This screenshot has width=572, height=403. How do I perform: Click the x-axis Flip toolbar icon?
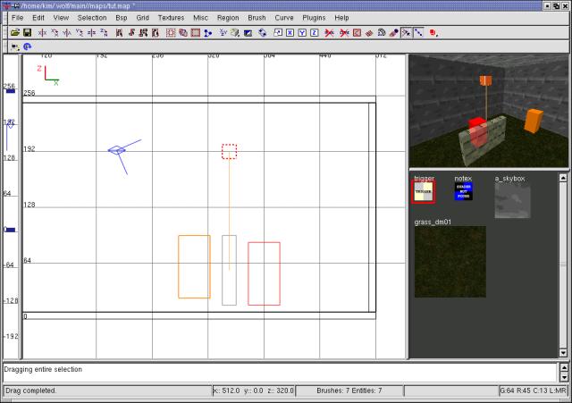pyautogui.click(x=42, y=33)
